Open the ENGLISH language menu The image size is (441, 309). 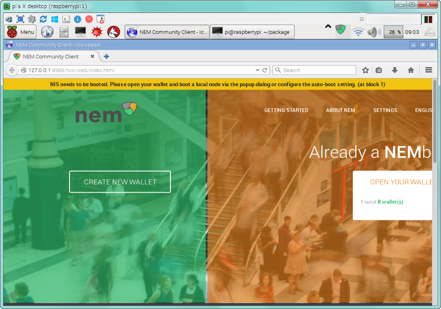[x=424, y=110]
